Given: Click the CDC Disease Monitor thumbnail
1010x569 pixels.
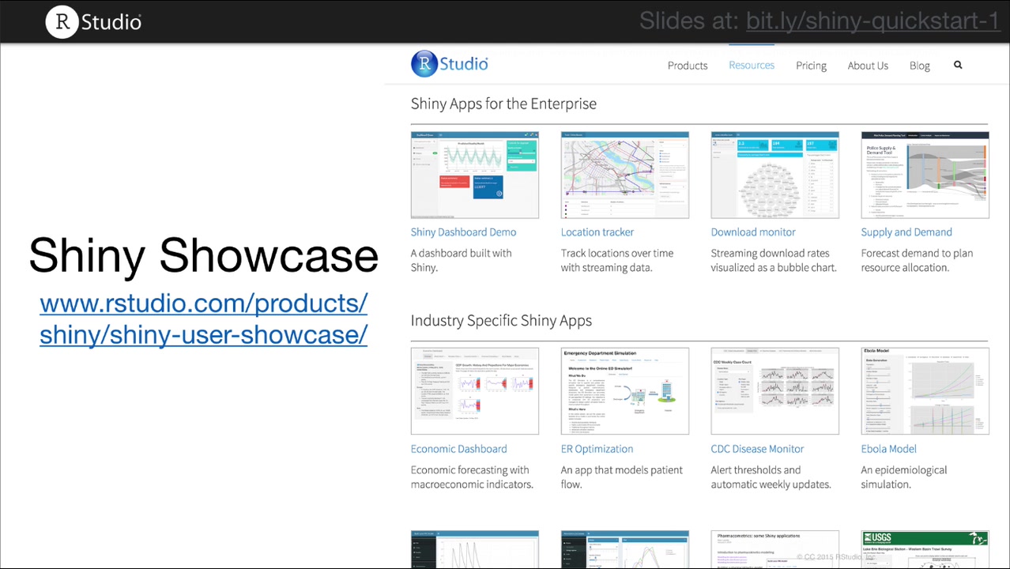Looking at the screenshot, I should 774,391.
